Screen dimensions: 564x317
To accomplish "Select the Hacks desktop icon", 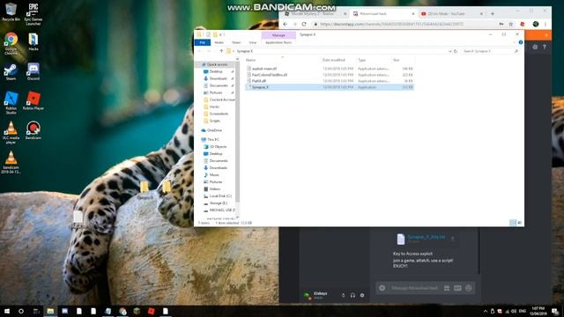I will coord(33,41).
